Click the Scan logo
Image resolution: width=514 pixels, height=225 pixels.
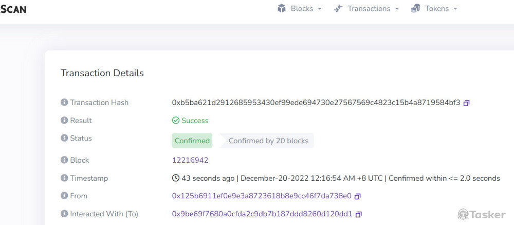click(13, 9)
